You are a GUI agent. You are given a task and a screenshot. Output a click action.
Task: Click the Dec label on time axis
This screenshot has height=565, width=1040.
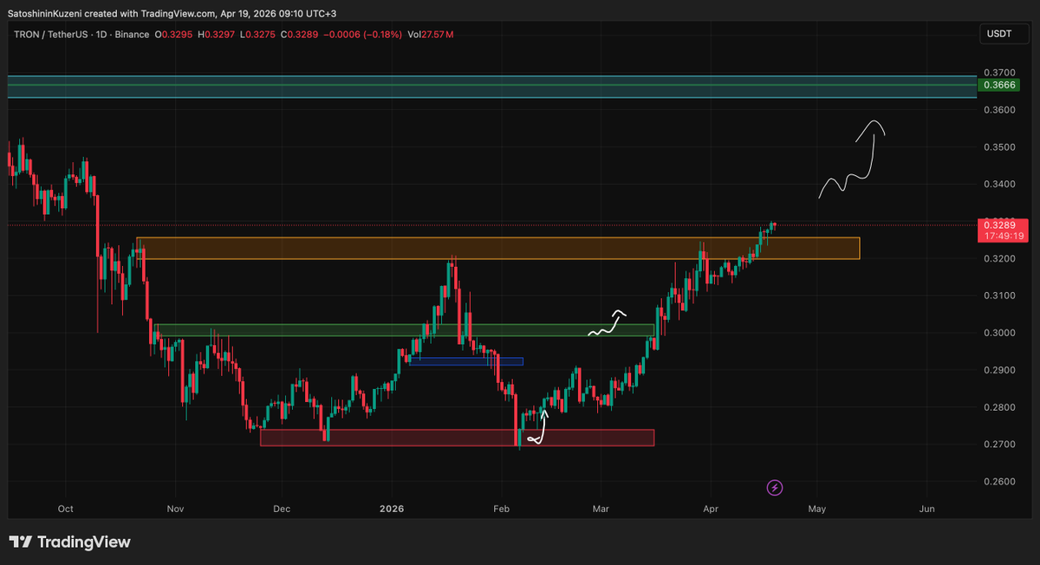click(281, 510)
